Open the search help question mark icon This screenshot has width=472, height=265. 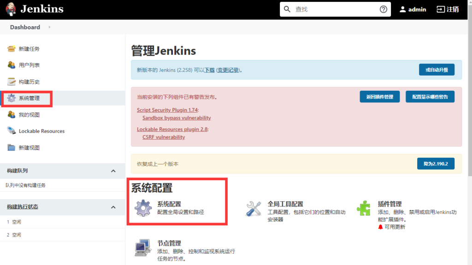[383, 9]
